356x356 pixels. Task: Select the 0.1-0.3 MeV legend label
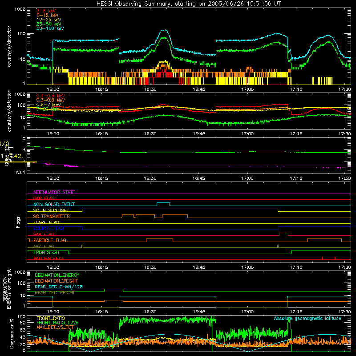[x=51, y=96]
